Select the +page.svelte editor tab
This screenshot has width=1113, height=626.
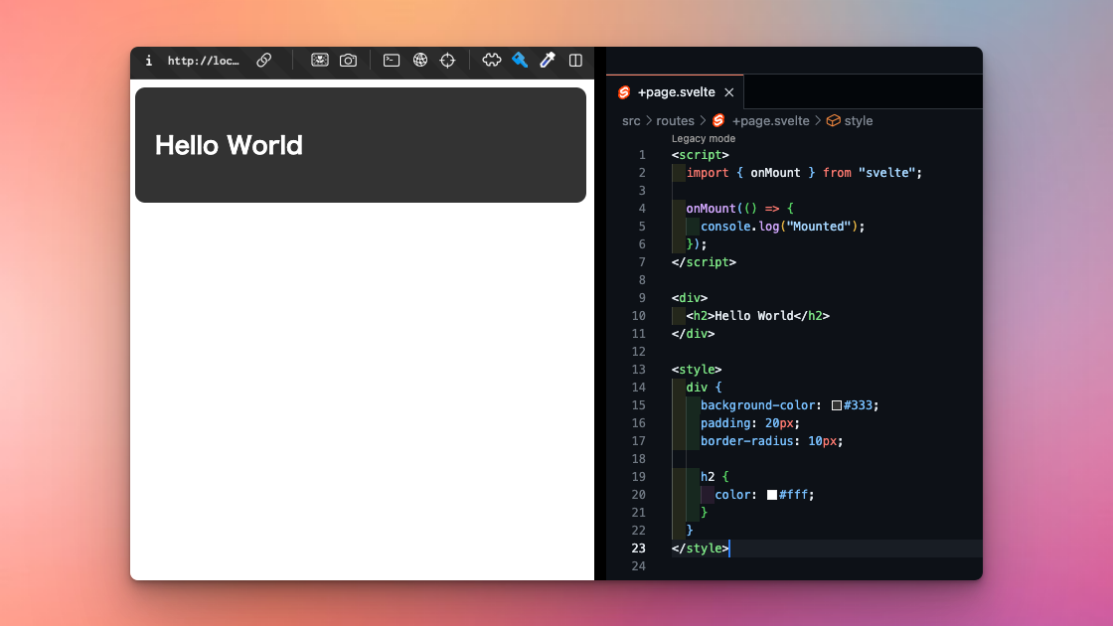point(675,92)
